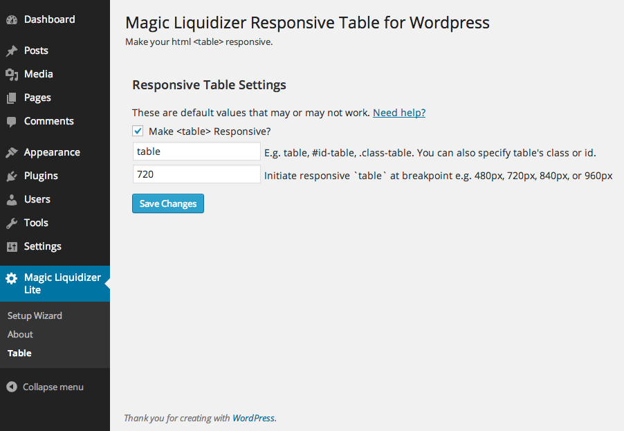Collapse the admin sidebar menu

(46, 387)
